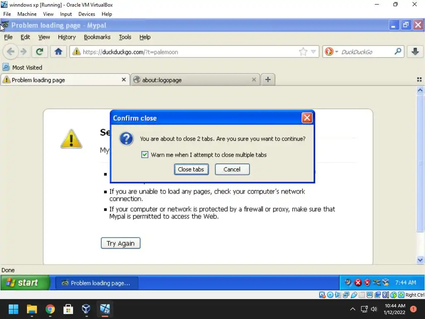Click 'Problem loading page…' XP taskbar button
Image resolution: width=425 pixels, height=319 pixels.
tap(97, 283)
